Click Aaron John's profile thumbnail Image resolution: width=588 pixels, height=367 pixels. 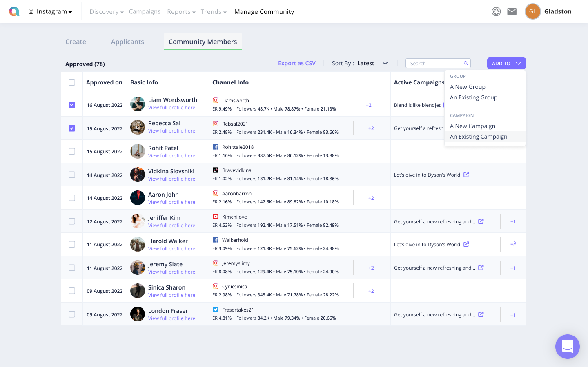[x=138, y=198]
